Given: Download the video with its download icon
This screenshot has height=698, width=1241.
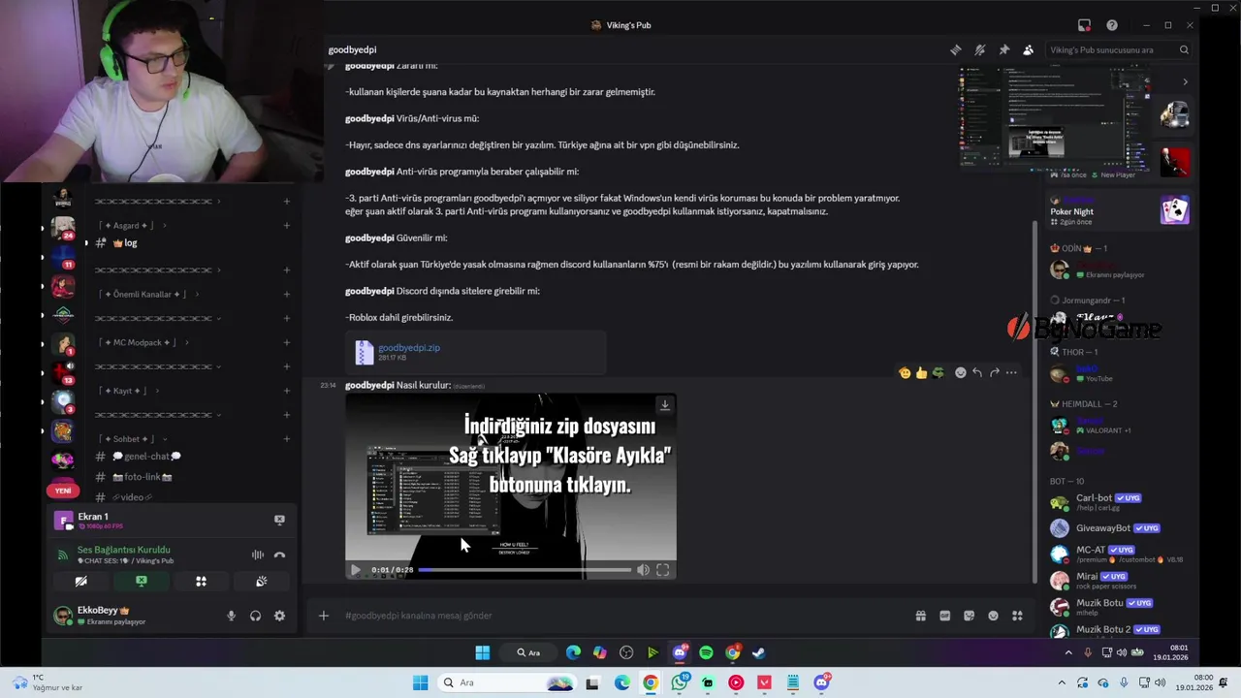Looking at the screenshot, I should click(x=664, y=405).
